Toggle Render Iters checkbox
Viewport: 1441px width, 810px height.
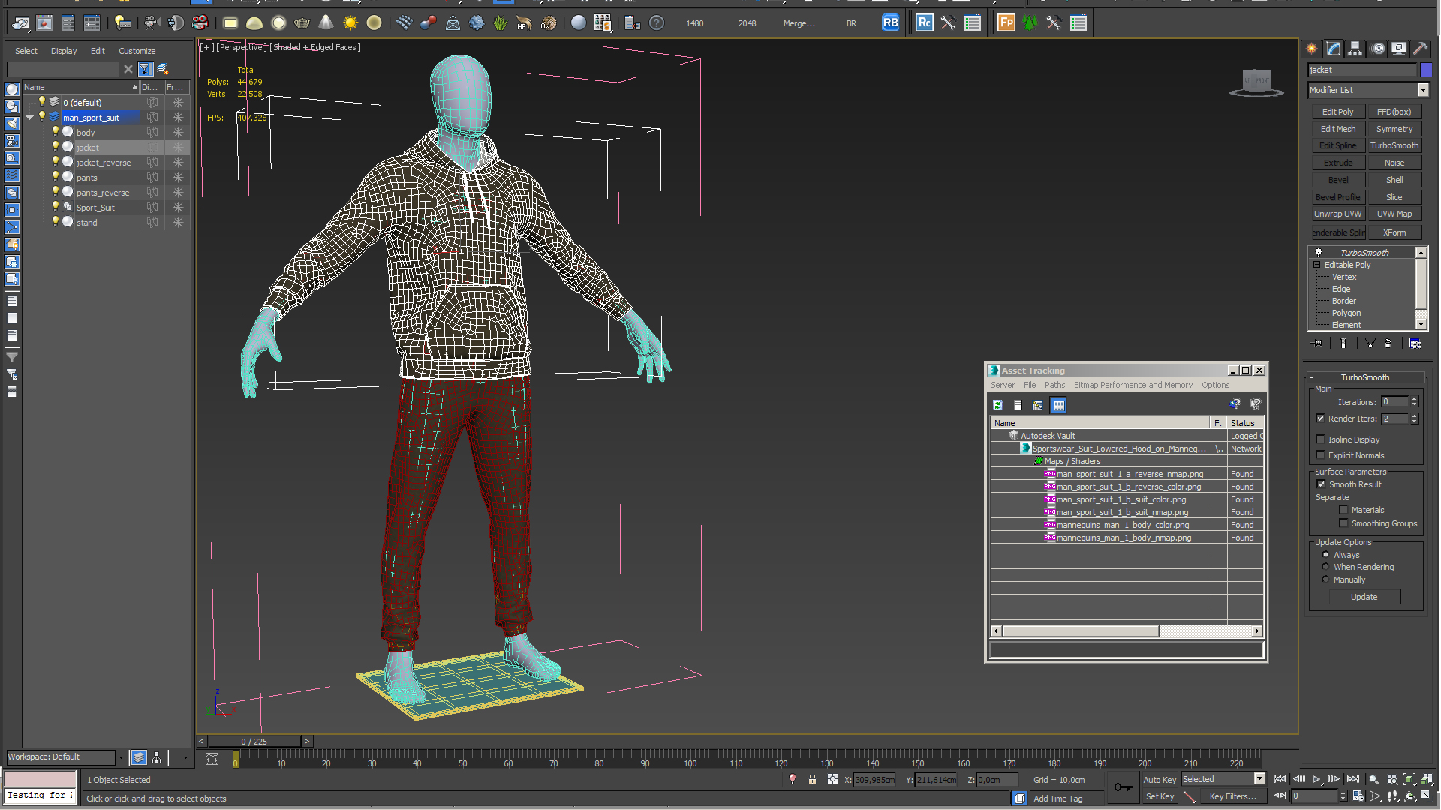pyautogui.click(x=1320, y=418)
